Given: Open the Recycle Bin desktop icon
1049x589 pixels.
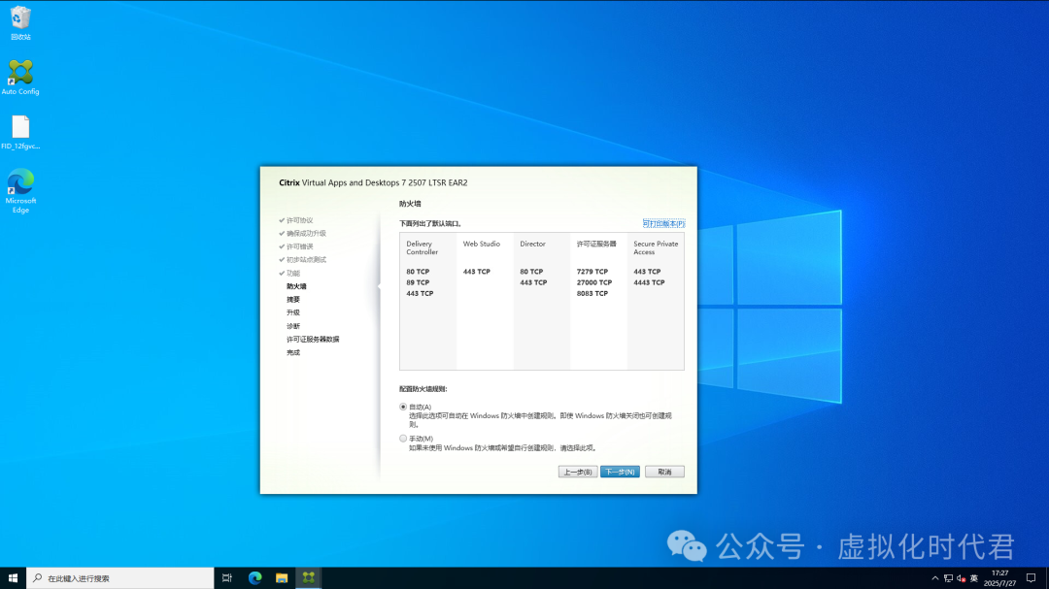Looking at the screenshot, I should (20, 23).
